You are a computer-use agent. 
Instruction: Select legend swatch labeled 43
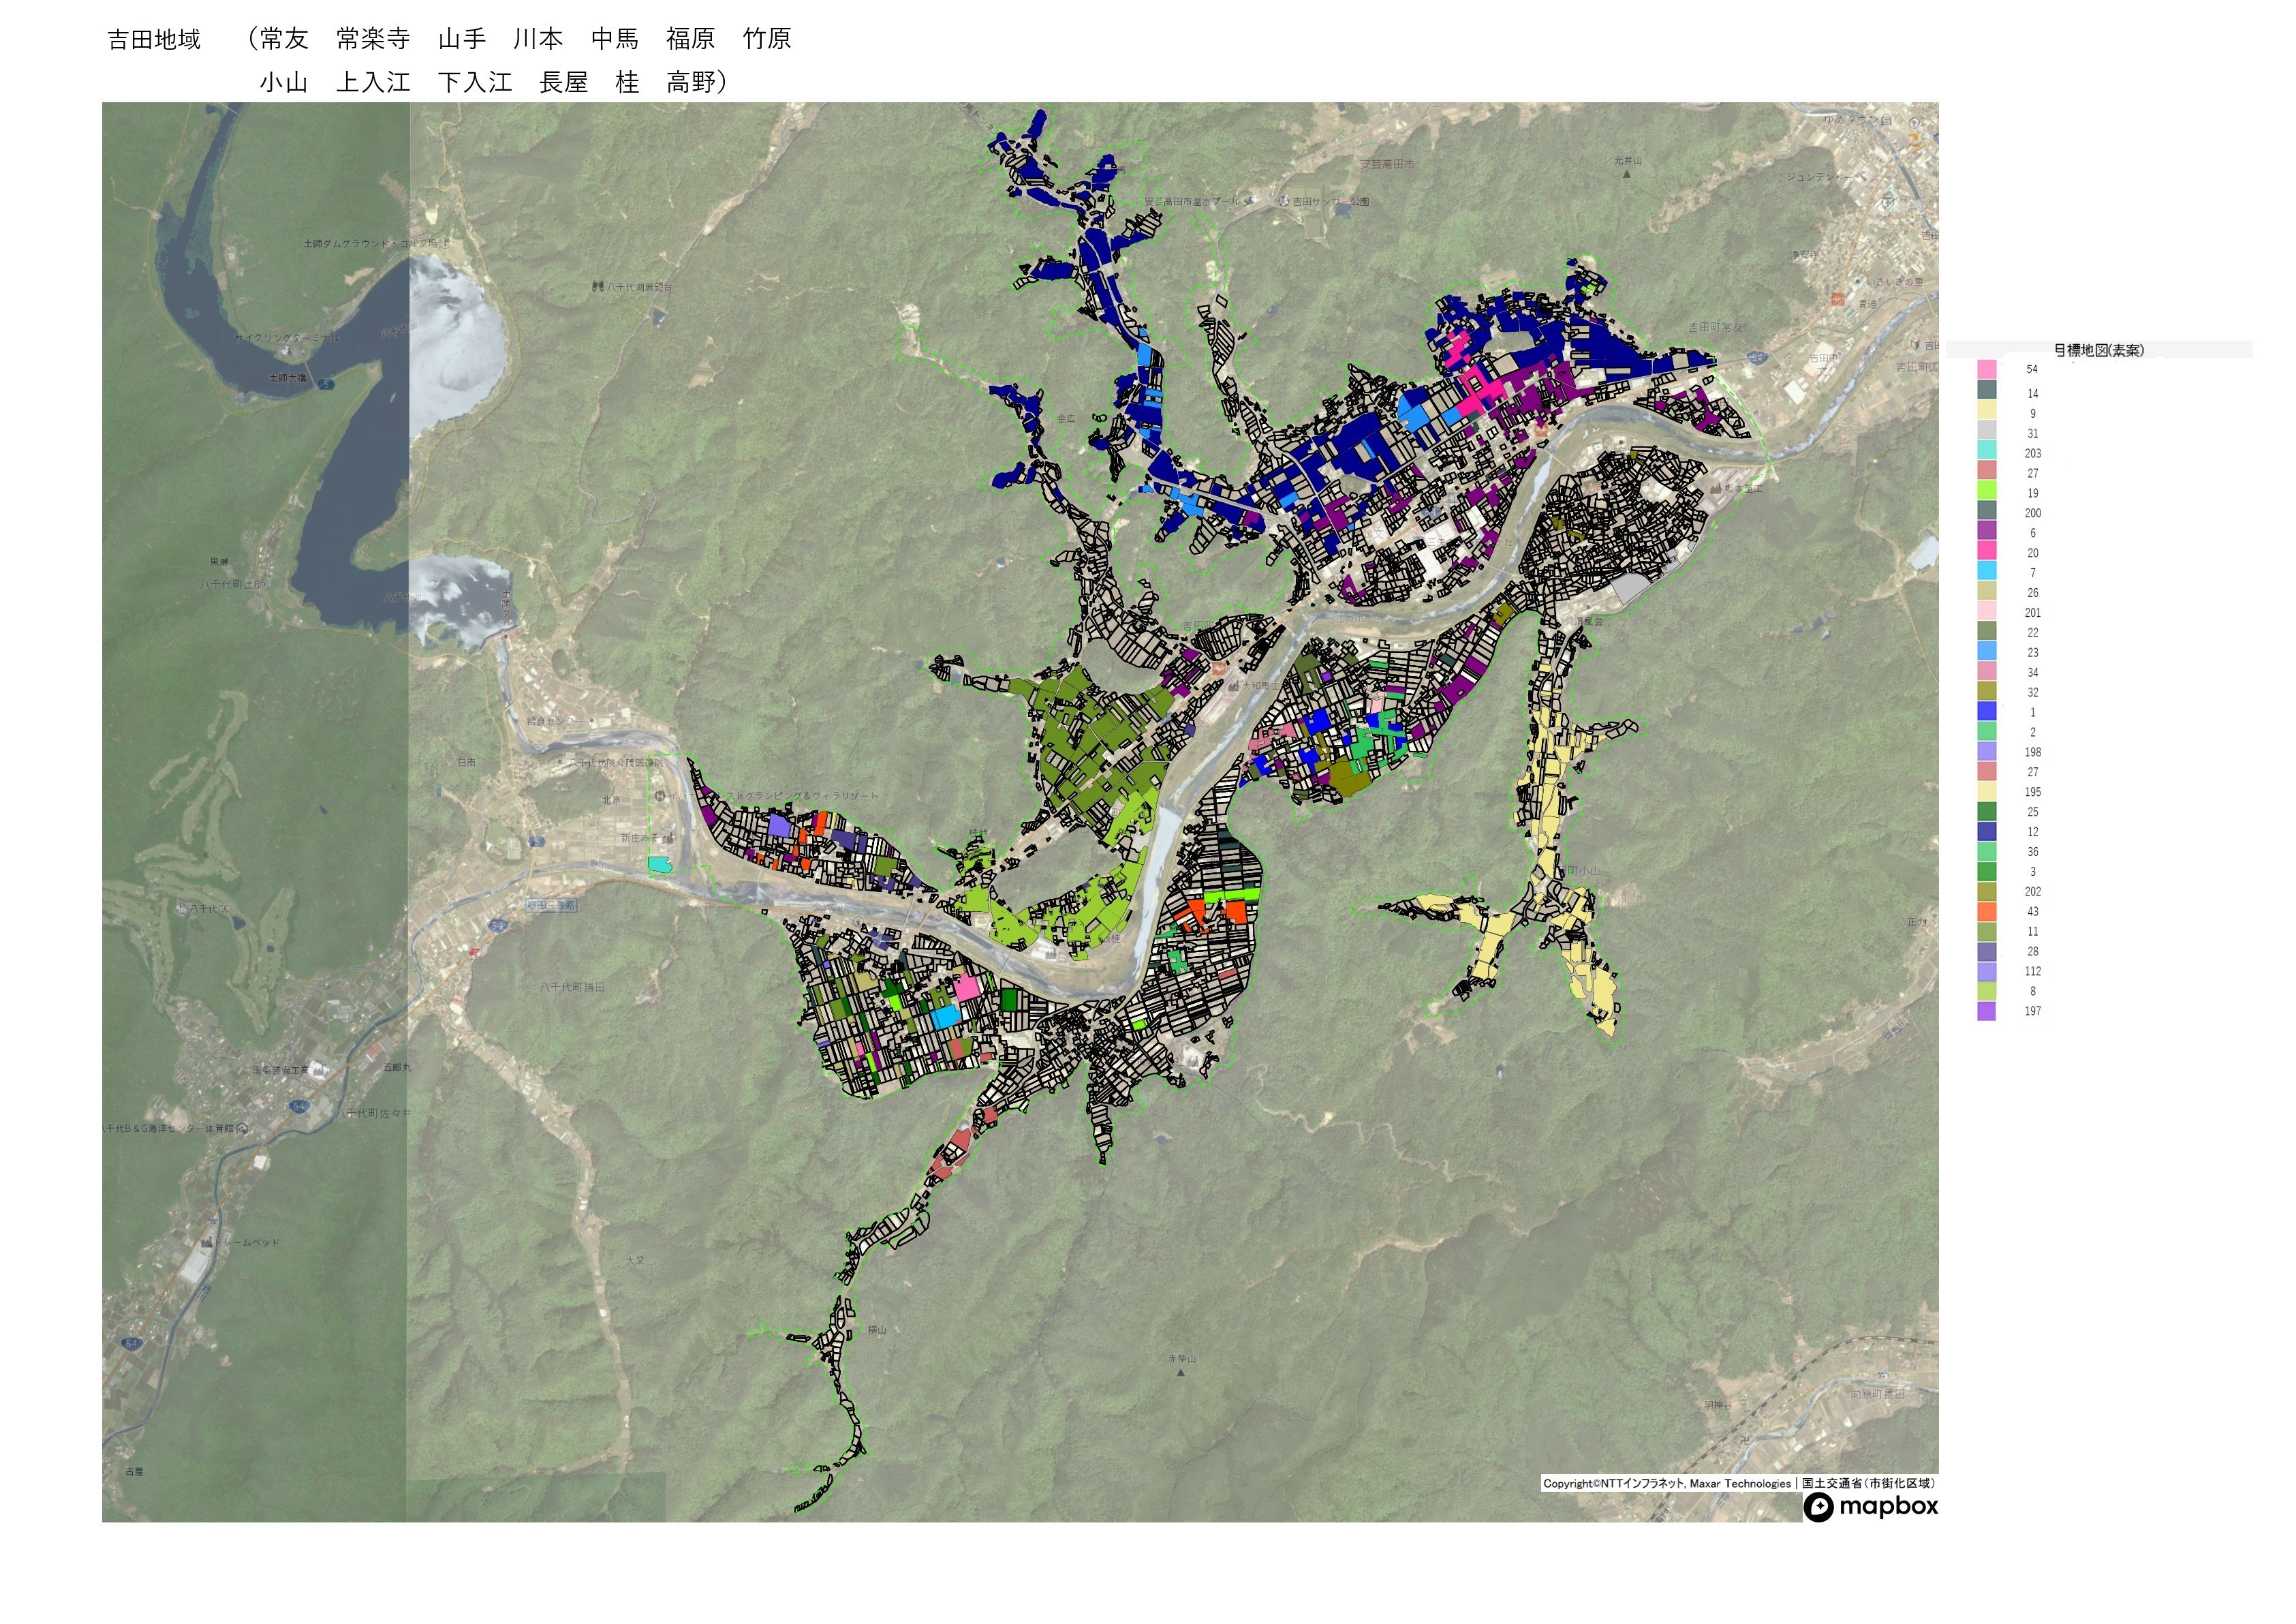pos(1986,911)
